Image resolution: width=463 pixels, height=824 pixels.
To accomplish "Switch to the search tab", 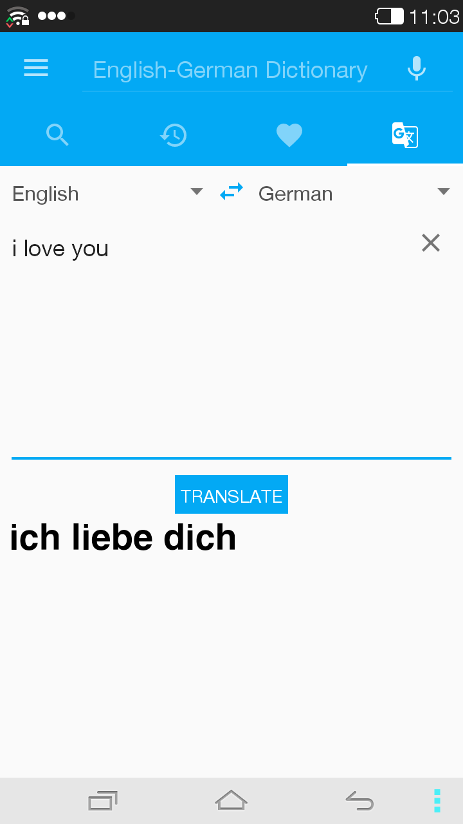I will coord(58,135).
